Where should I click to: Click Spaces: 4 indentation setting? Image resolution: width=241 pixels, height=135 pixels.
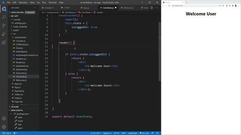[x=107, y=133]
